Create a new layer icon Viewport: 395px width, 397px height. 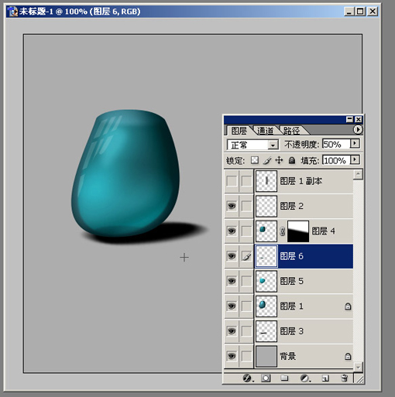coord(325,378)
